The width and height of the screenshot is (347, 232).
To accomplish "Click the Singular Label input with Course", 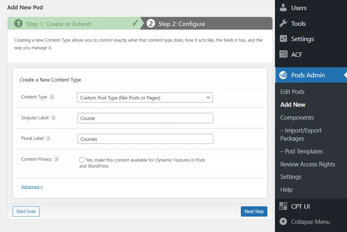I will click(x=145, y=118).
